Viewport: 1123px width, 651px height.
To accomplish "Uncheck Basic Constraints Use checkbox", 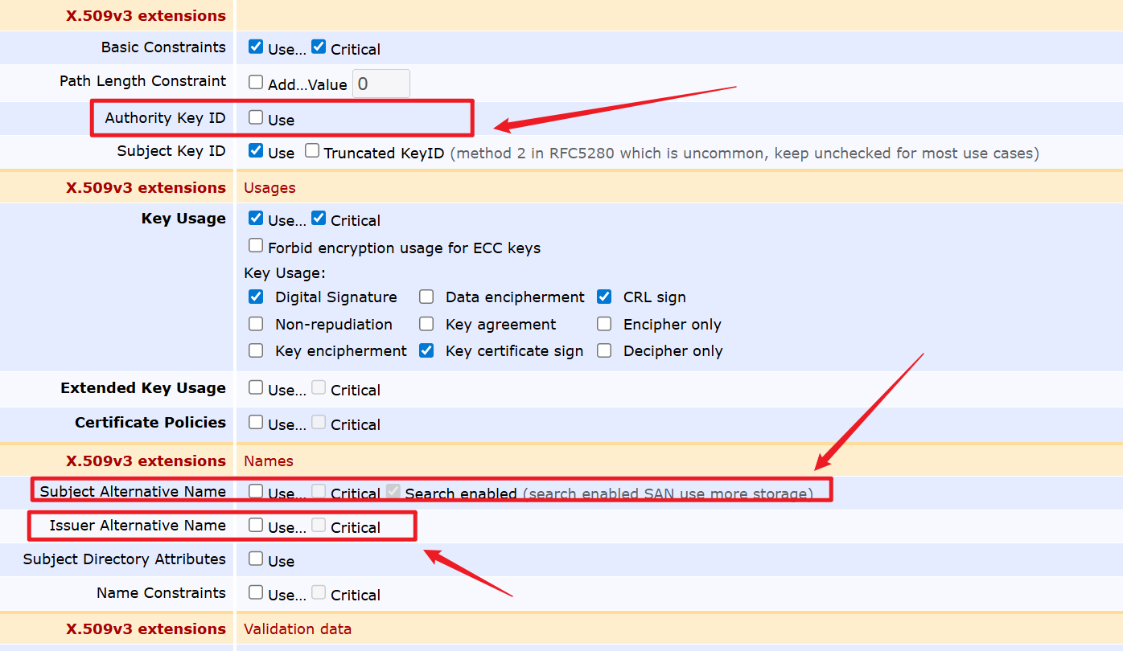I will tap(256, 47).
